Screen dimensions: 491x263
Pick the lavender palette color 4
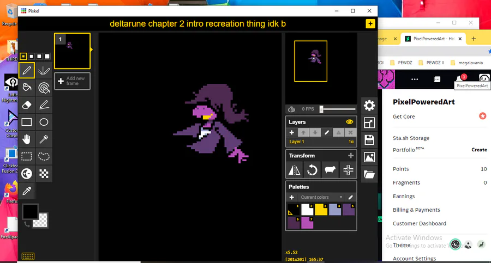click(x=335, y=210)
